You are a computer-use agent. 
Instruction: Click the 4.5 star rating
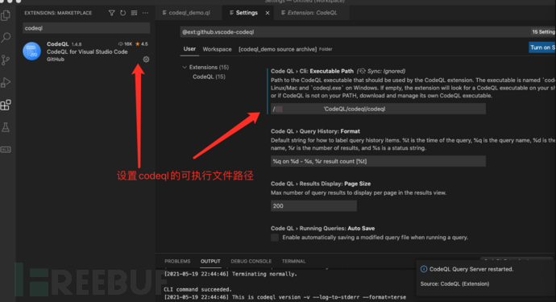pos(142,44)
